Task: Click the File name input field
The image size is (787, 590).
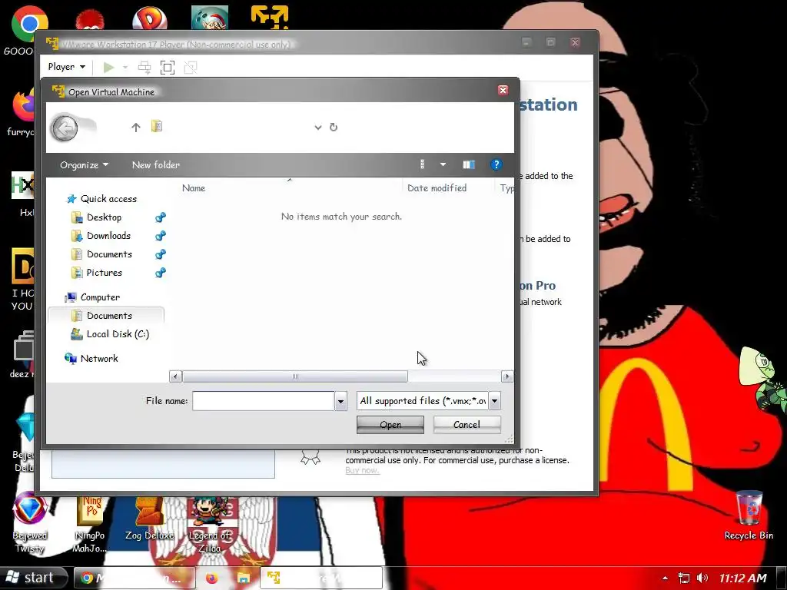Action: (264, 401)
